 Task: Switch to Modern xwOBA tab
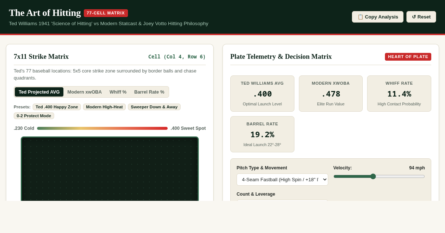(85, 92)
